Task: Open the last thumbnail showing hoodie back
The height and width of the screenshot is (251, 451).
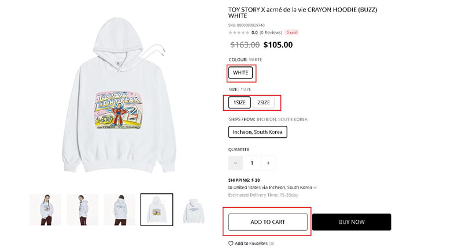Action: [194, 209]
